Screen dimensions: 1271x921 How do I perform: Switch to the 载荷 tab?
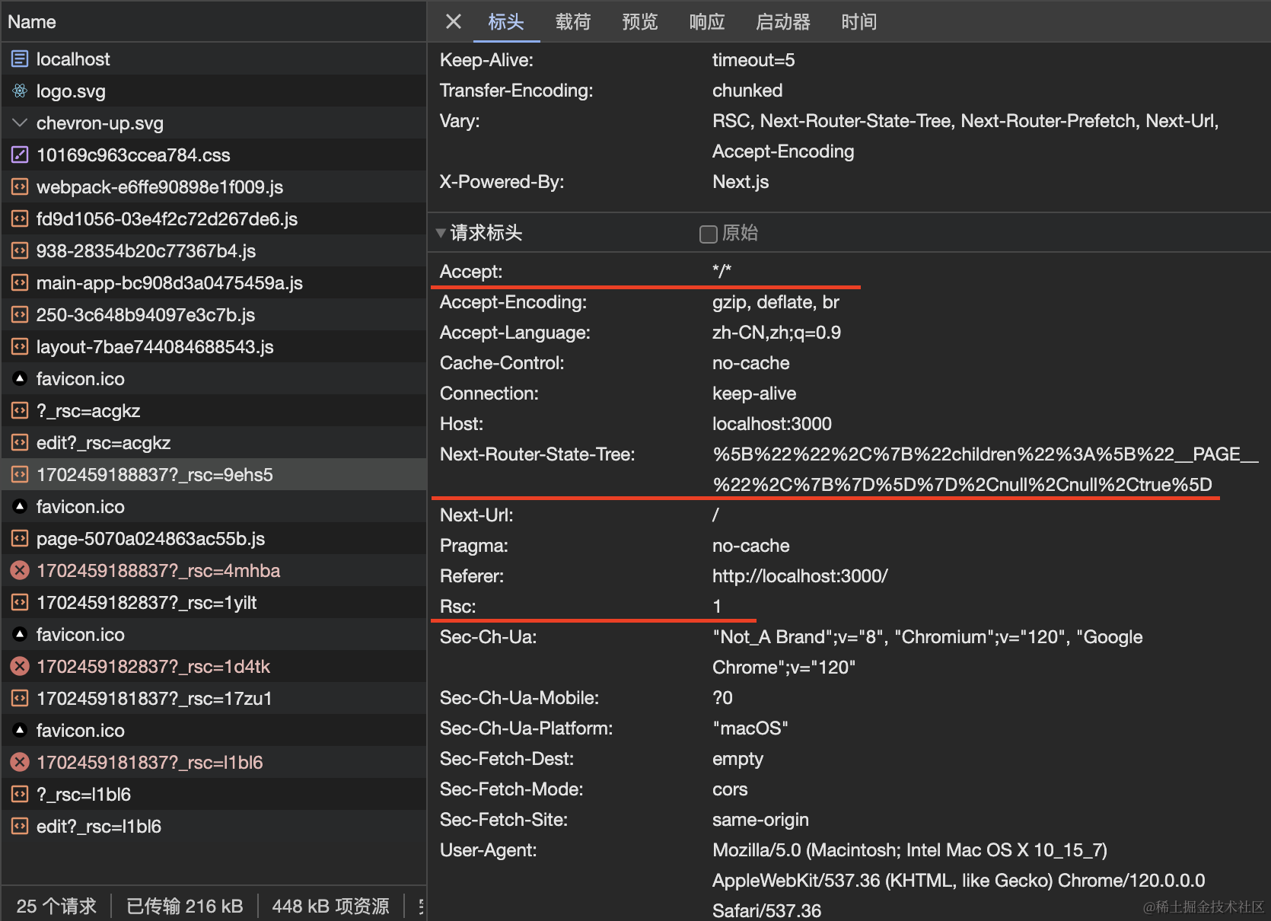click(x=572, y=22)
